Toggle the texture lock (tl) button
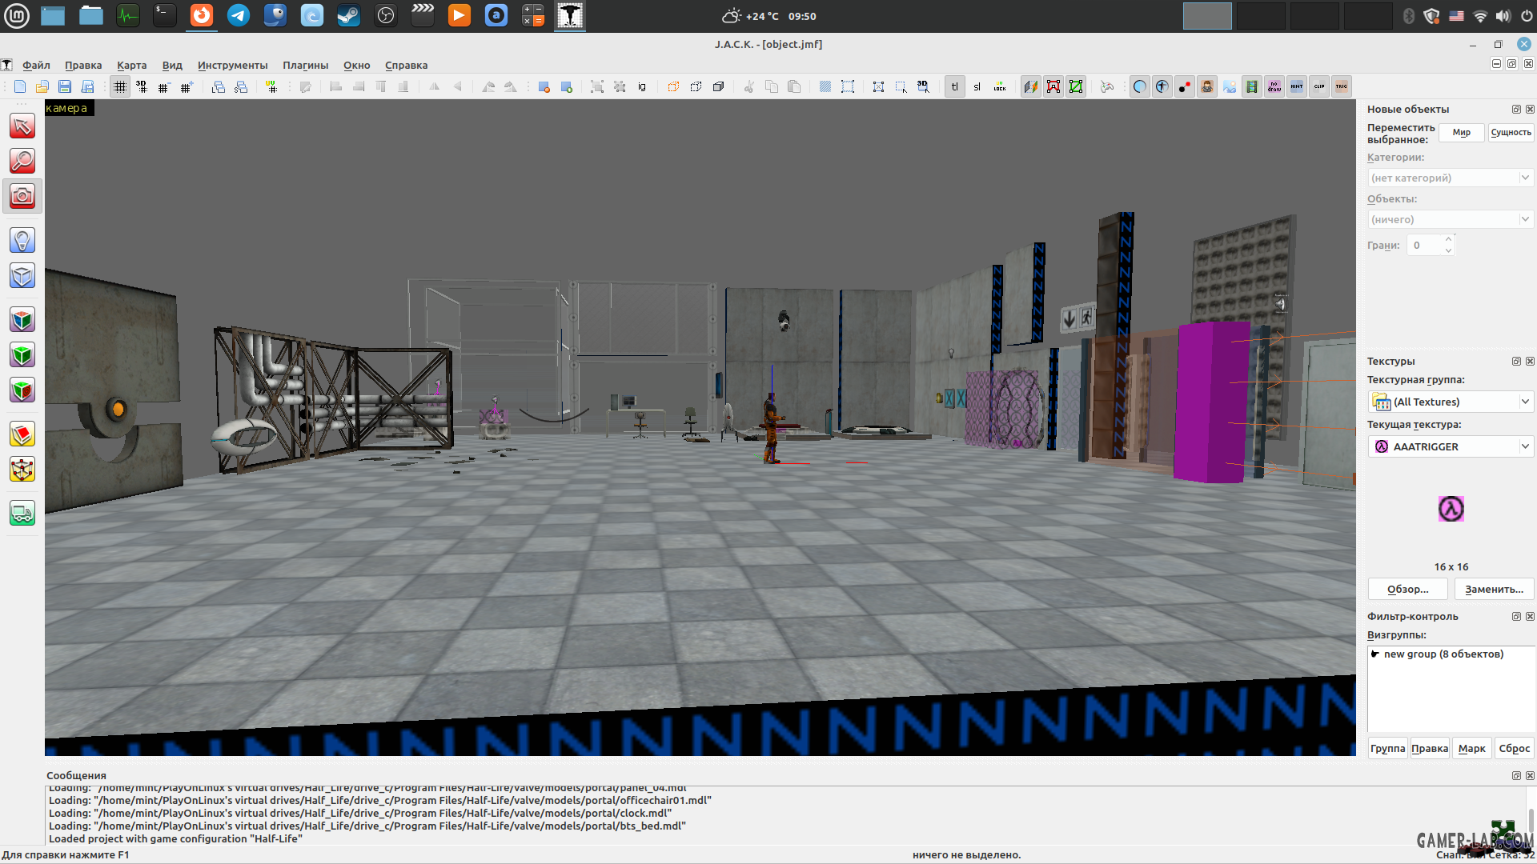Image resolution: width=1537 pixels, height=864 pixels. pos(954,87)
